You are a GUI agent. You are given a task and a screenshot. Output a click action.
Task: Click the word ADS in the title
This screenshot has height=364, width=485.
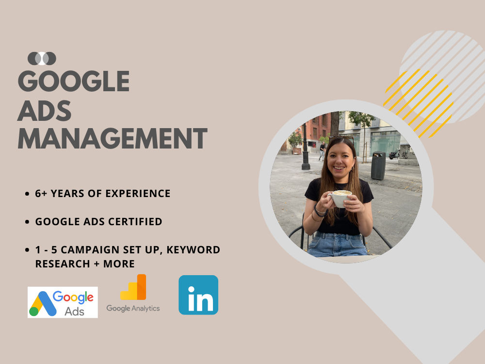[x=44, y=111]
